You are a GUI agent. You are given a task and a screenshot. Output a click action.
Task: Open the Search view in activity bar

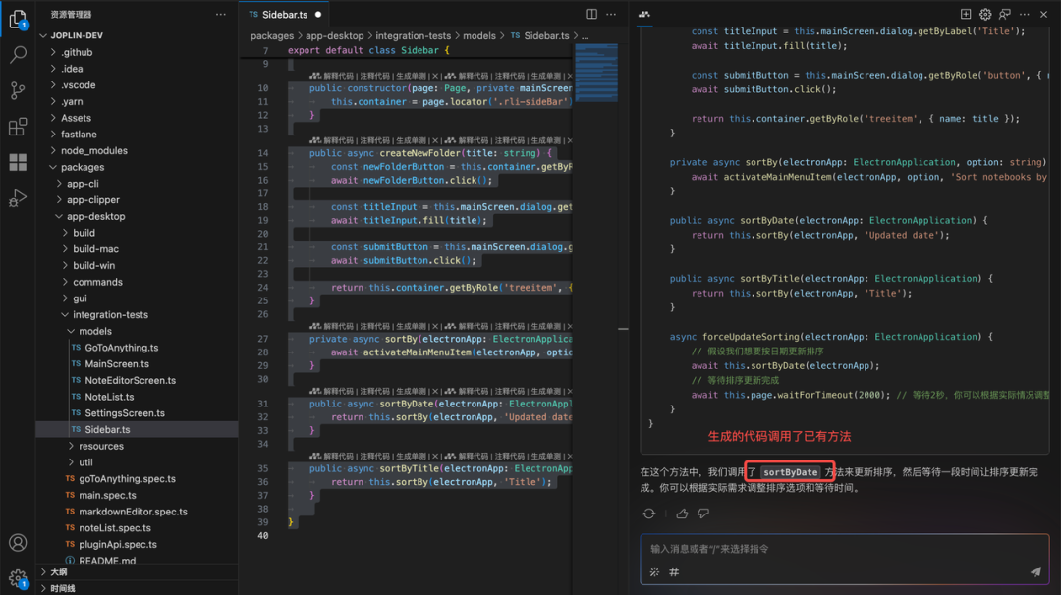pyautogui.click(x=18, y=55)
